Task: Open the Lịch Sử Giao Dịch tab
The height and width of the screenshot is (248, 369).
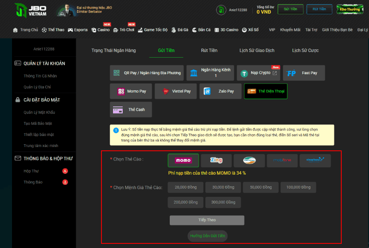Action: pyautogui.click(x=257, y=50)
